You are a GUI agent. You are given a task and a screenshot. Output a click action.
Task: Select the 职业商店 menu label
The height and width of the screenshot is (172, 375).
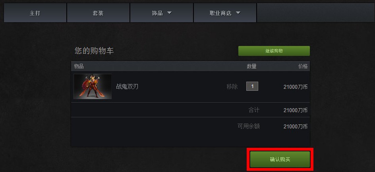point(220,13)
